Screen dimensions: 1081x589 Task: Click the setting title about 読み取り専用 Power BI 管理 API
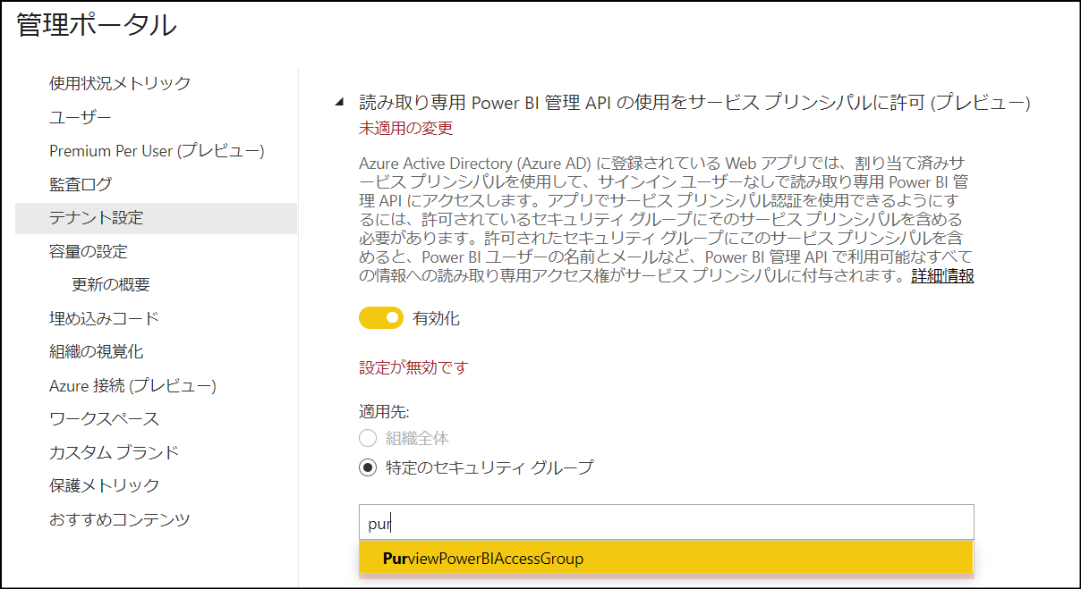(694, 103)
